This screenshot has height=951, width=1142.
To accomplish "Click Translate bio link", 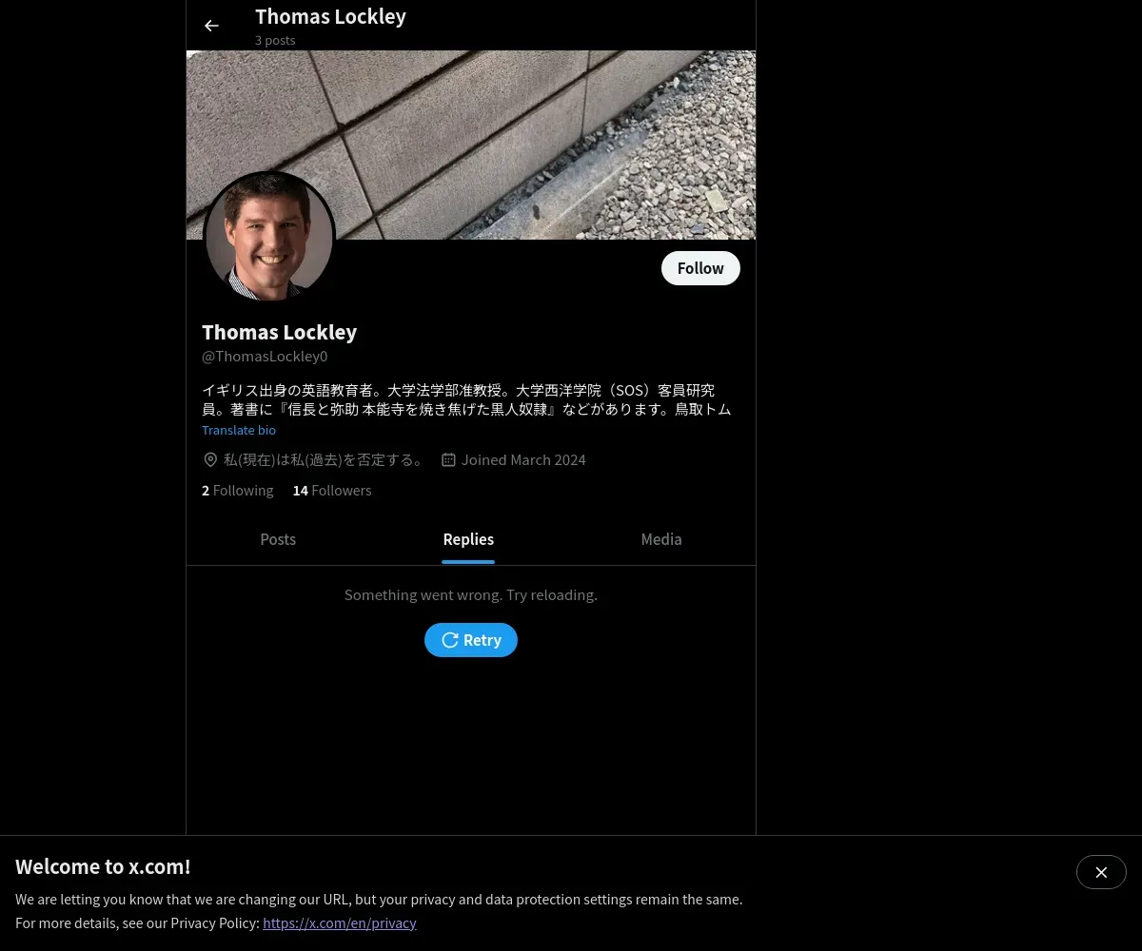I will pyautogui.click(x=239, y=430).
